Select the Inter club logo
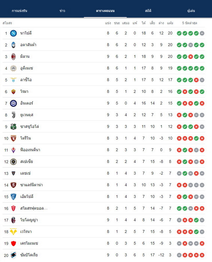Screen dimensions: 212x262 pos(13,103)
